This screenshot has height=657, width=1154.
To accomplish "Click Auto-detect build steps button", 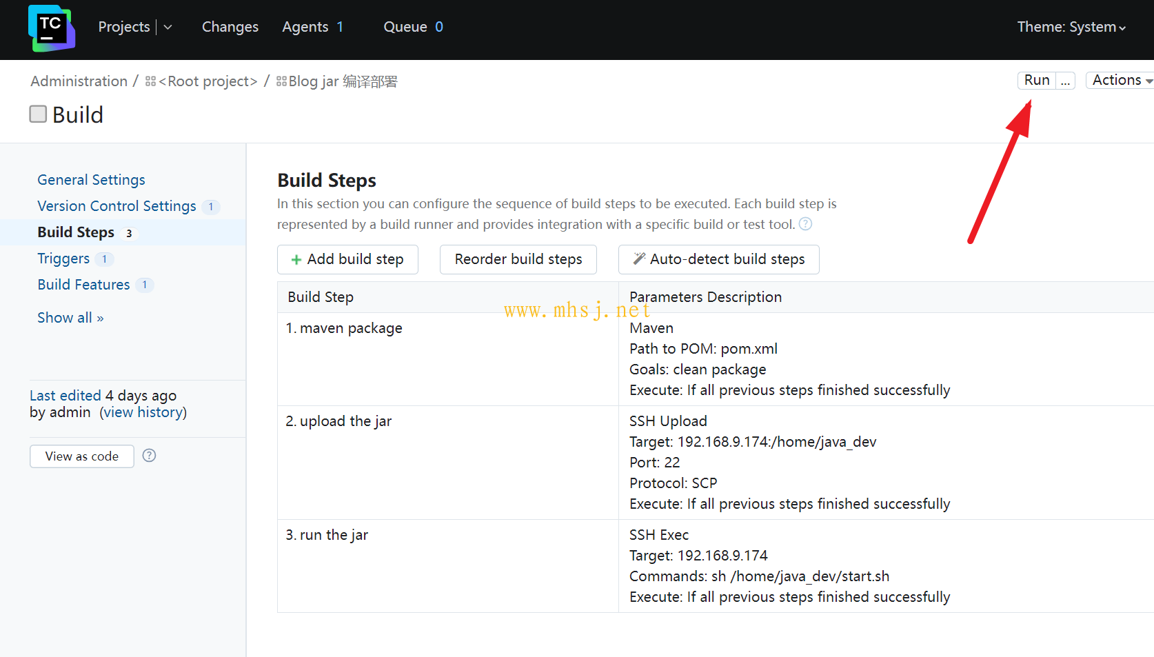I will click(719, 259).
